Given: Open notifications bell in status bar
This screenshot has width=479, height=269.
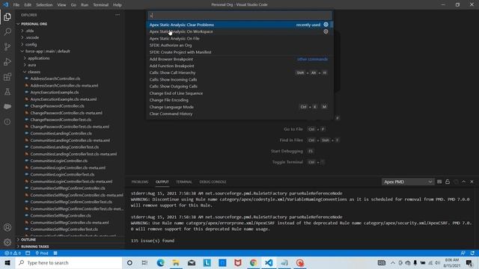Looking at the screenshot, I should point(472,253).
